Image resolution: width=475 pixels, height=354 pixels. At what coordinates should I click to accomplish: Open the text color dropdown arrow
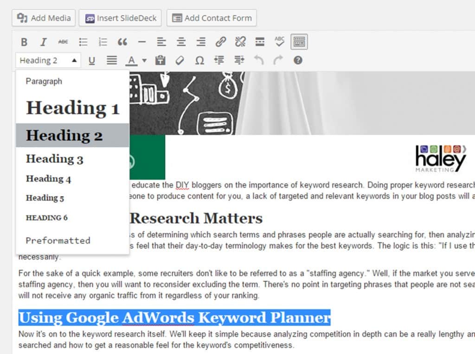145,61
